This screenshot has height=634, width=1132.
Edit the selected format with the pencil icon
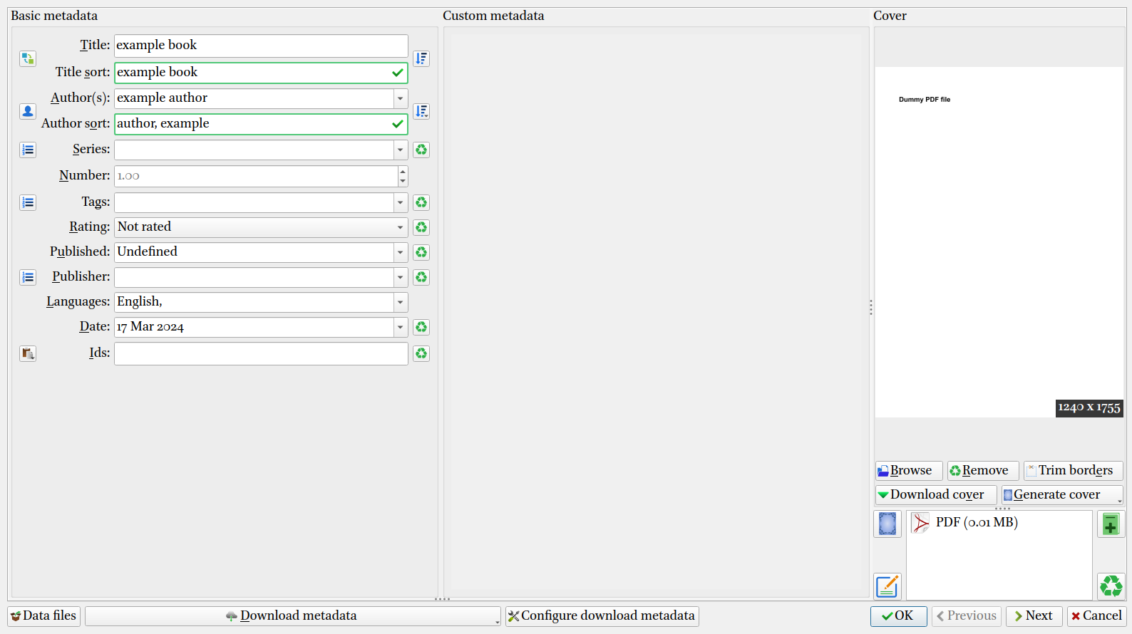pos(887,586)
